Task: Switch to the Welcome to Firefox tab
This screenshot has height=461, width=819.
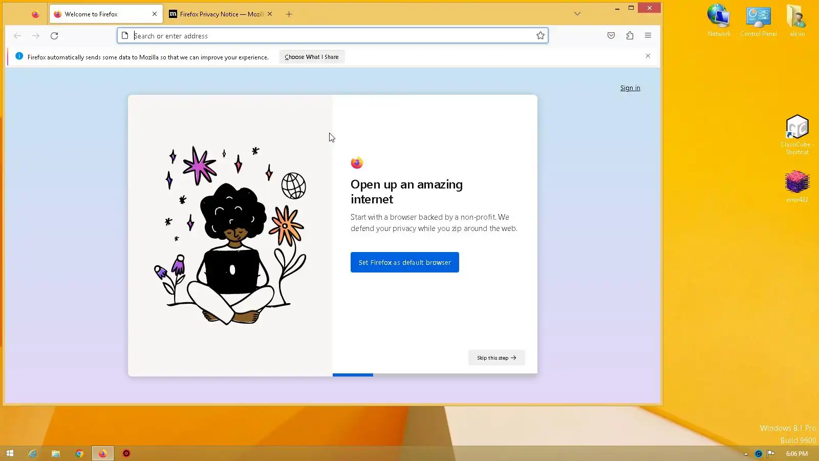Action: [x=106, y=14]
